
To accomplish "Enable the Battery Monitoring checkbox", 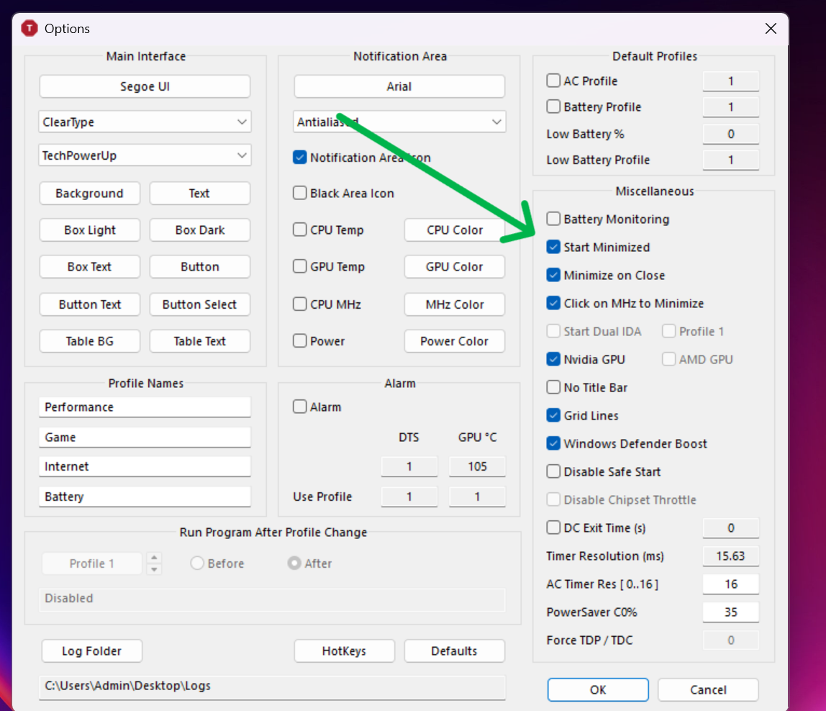I will [553, 219].
